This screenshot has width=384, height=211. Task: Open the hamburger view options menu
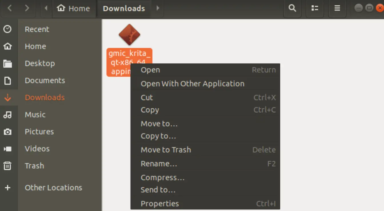click(x=337, y=8)
